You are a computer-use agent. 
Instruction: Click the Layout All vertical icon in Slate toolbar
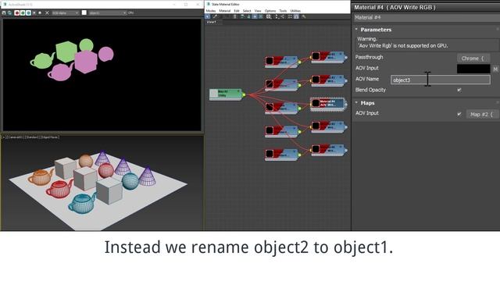[277, 16]
